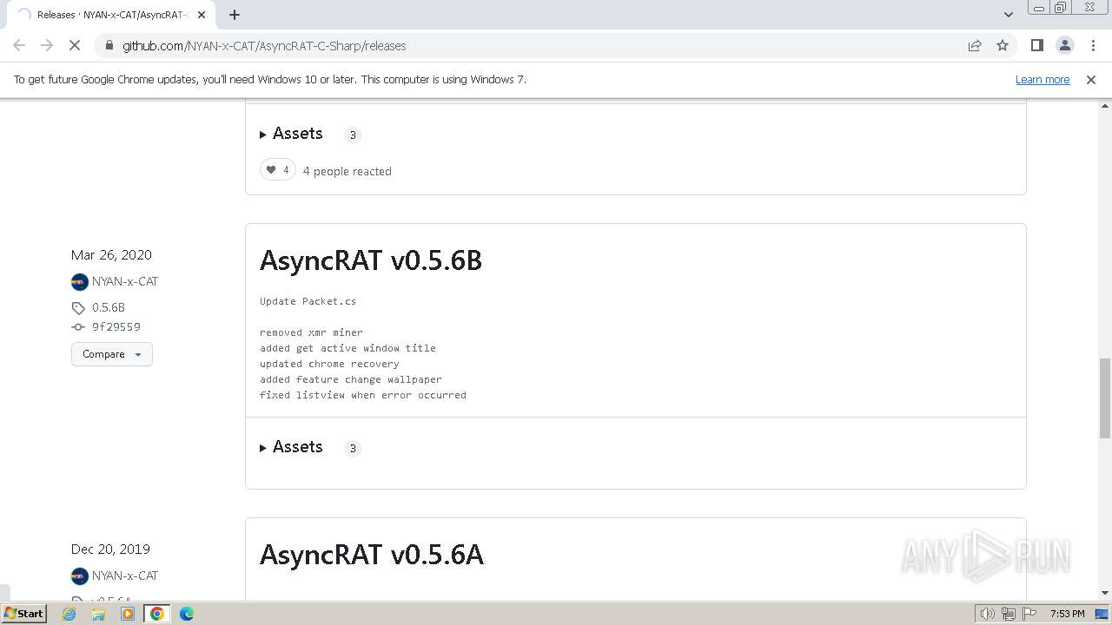Open Chrome's three-dot menu

click(1092, 46)
